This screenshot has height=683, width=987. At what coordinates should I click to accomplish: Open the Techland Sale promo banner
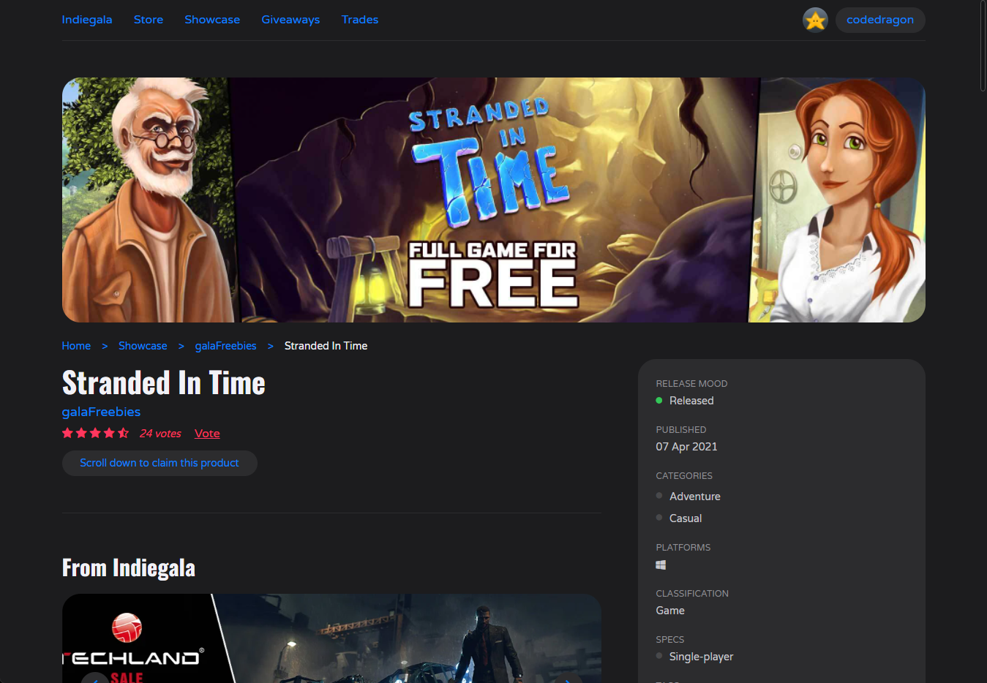pos(331,638)
